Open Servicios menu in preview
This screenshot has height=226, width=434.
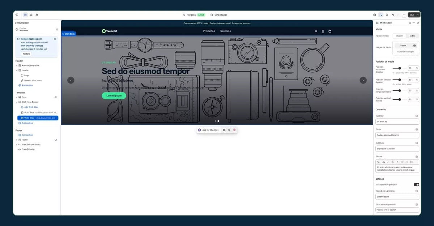tap(225, 31)
